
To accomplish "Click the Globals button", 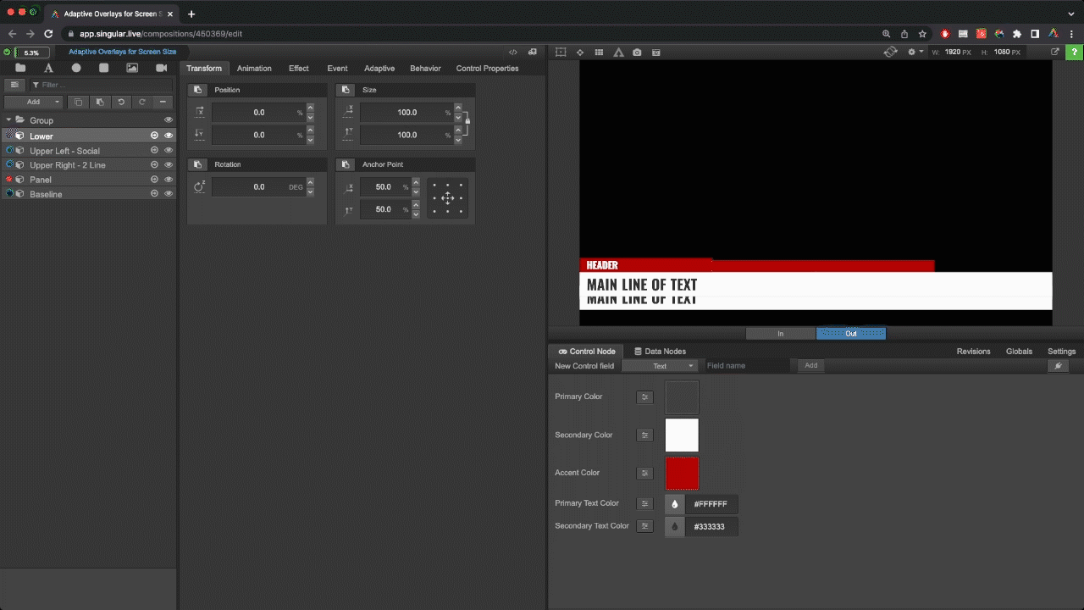I will pyautogui.click(x=1019, y=351).
